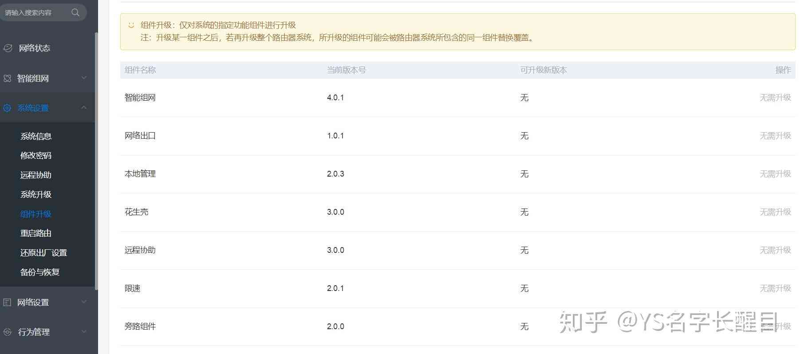Screen dimensions: 800x354
Task: Select 组件升级 submenu item
Action: click(36, 214)
